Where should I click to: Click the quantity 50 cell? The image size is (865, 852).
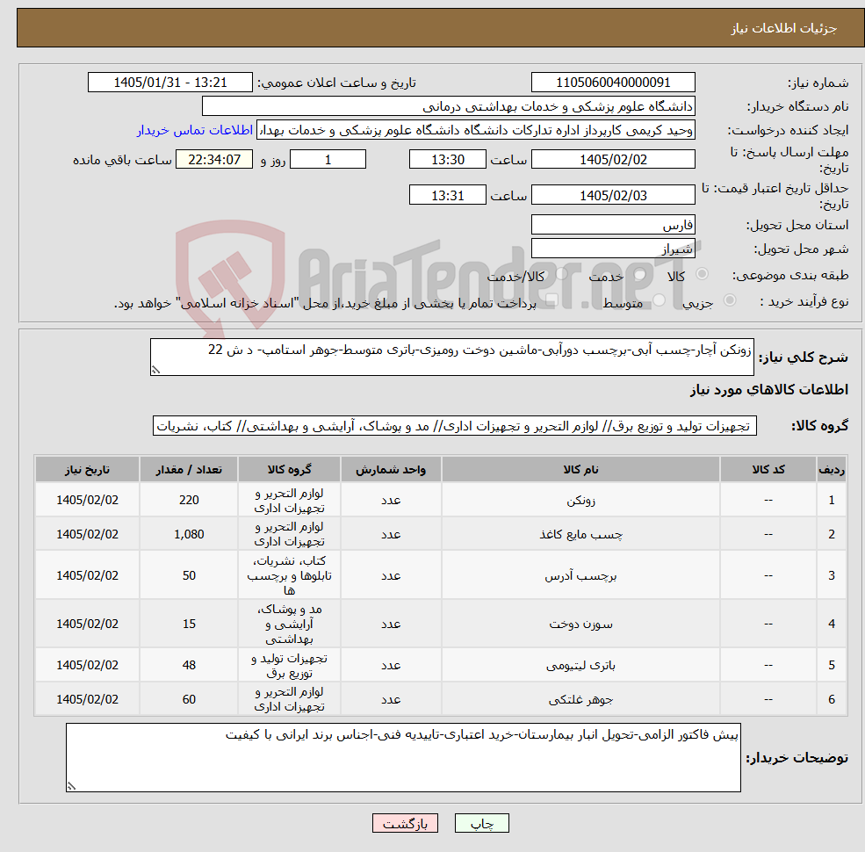[x=189, y=575]
